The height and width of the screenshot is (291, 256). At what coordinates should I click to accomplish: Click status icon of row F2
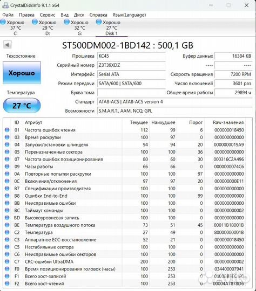pyautogui.click(x=7, y=283)
